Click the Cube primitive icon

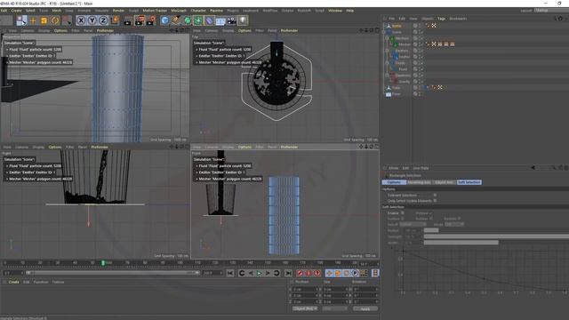coord(164,20)
